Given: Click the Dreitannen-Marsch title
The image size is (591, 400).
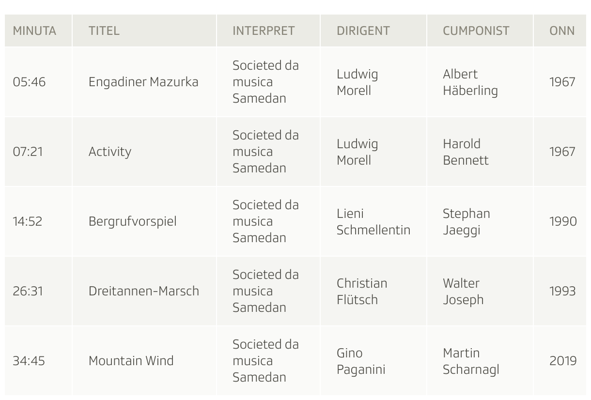Looking at the screenshot, I should click(143, 291).
